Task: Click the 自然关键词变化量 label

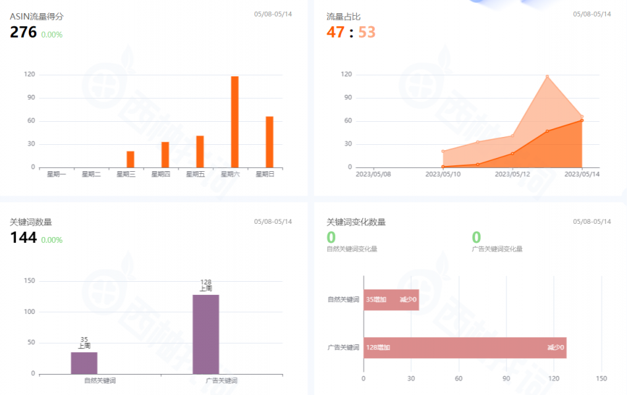Action: point(352,249)
